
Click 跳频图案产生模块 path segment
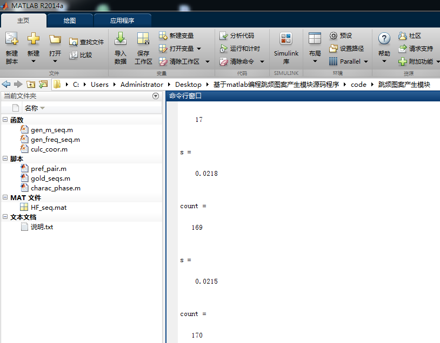tap(404, 84)
